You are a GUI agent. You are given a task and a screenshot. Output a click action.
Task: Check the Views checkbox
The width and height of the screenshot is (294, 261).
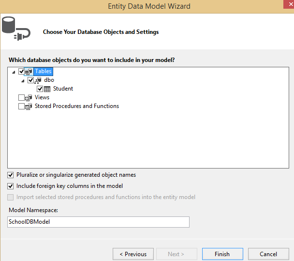[21, 98]
